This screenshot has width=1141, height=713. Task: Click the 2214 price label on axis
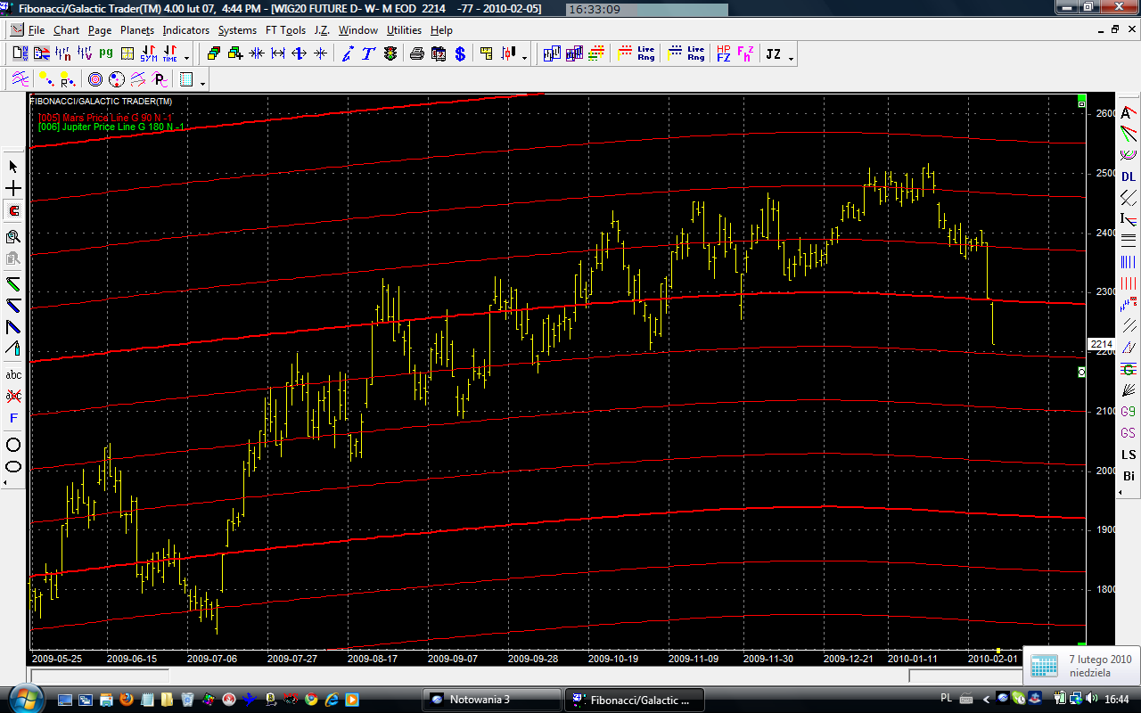point(1101,344)
